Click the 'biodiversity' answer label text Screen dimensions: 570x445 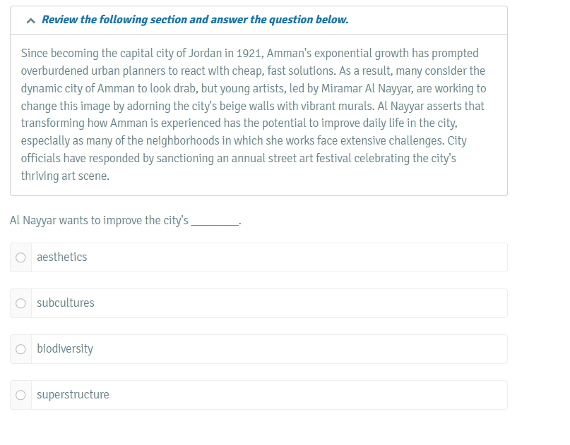[x=65, y=349]
